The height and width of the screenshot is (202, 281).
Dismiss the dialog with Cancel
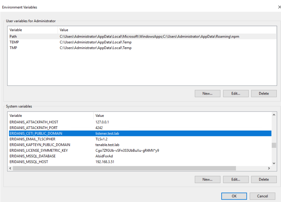point(262,196)
